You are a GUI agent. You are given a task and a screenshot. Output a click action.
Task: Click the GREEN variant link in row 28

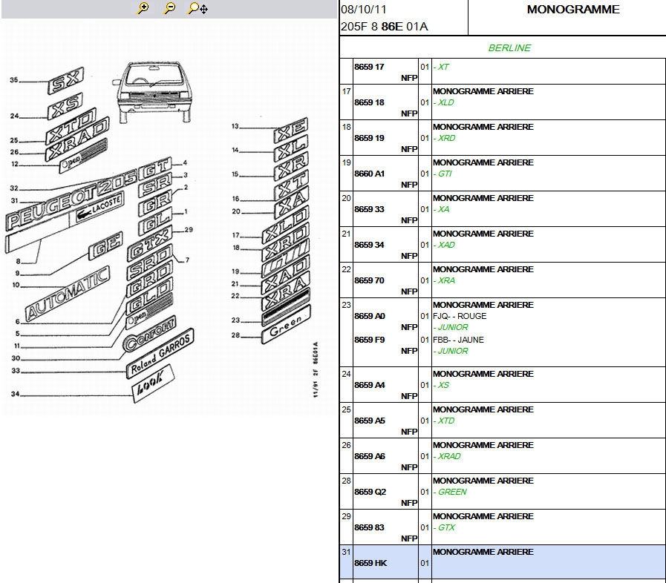pyautogui.click(x=451, y=492)
